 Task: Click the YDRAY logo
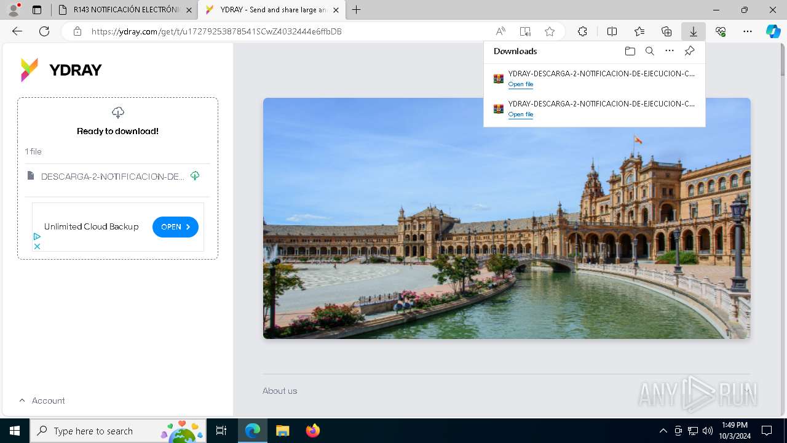coord(61,70)
